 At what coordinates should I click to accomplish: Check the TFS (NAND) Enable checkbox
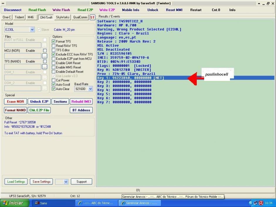coord(45,61)
